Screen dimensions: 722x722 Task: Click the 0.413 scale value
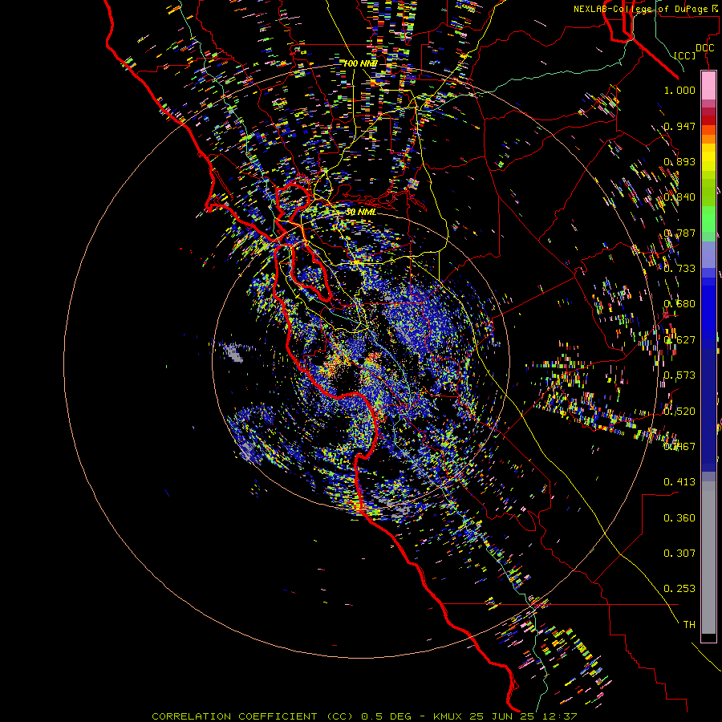(679, 482)
